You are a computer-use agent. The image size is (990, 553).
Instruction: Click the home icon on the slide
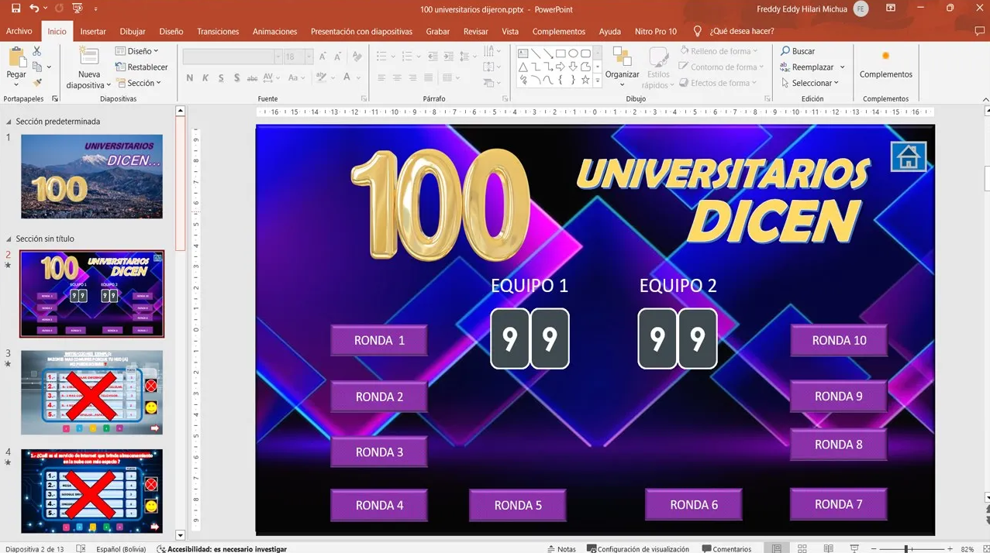click(x=908, y=157)
